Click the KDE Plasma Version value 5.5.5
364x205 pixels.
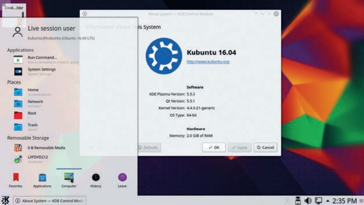191,94
